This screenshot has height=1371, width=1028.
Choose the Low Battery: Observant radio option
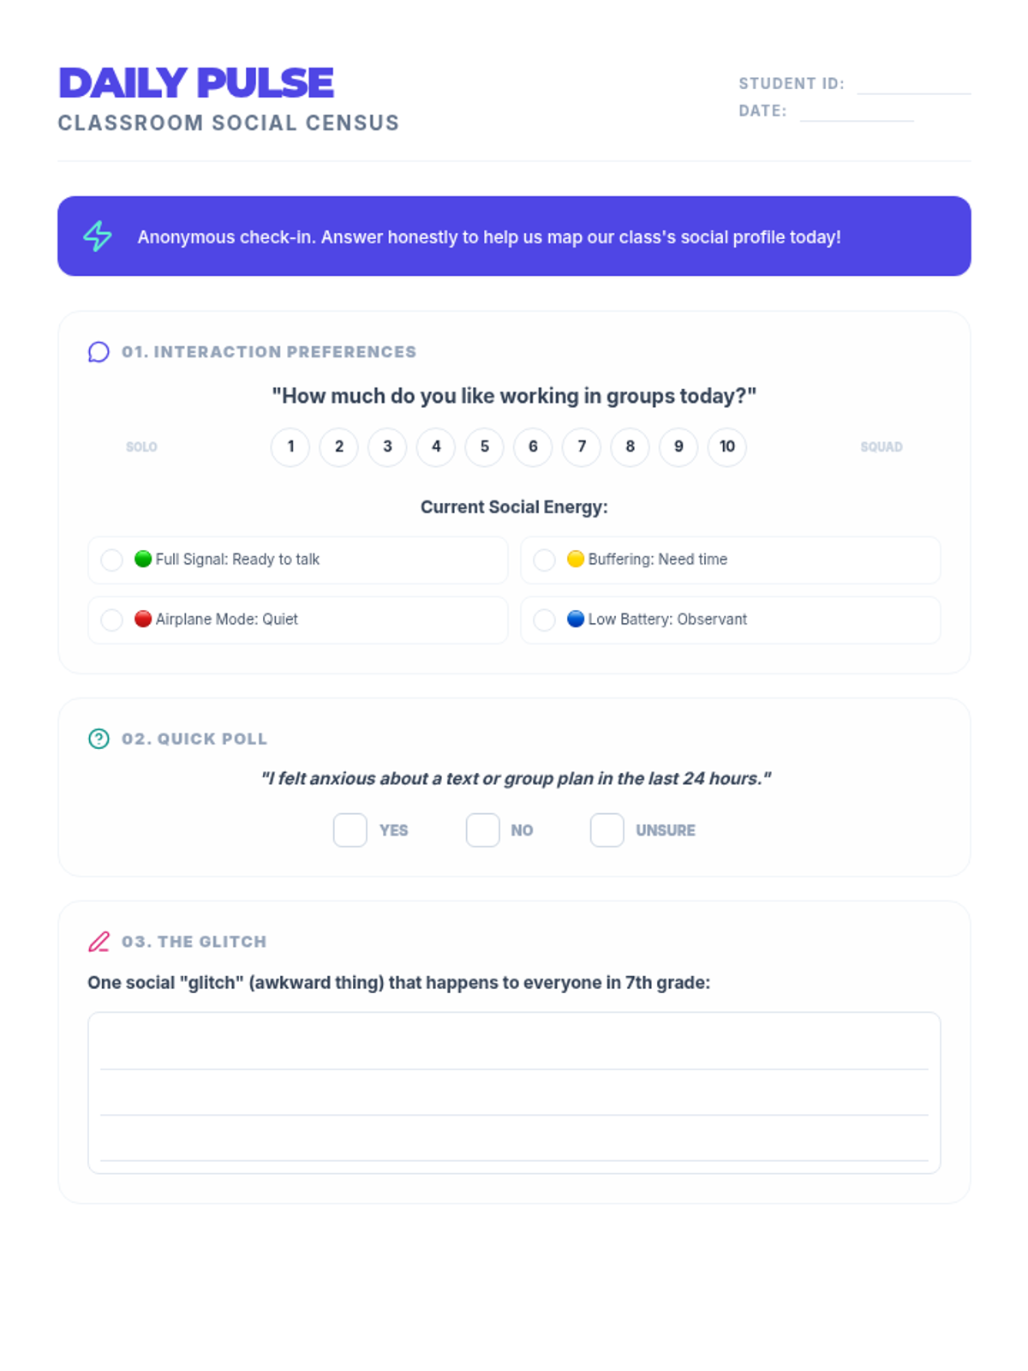[544, 620]
